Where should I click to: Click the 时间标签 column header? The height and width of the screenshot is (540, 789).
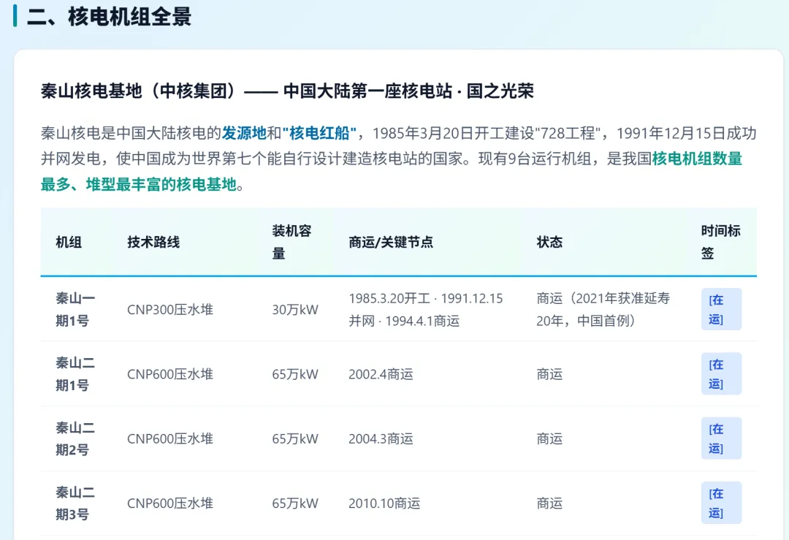(720, 242)
